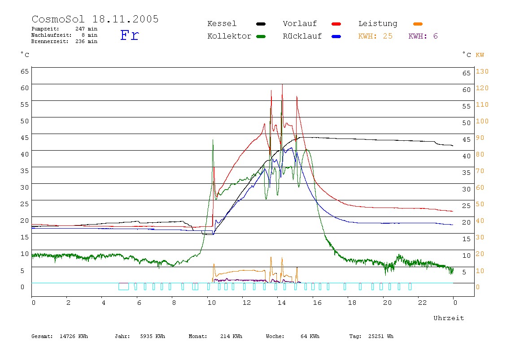
Task: Click the blue "Fr" weekday label
Action: point(129,35)
